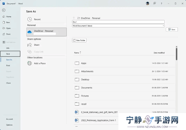Click the Add a Place globe icon
This screenshot has width=186, height=130.
point(29,63)
